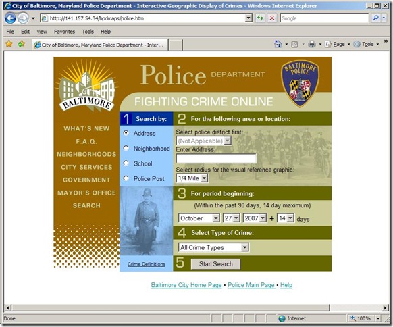Click the horizontal scrollbar right arrow

point(385,307)
